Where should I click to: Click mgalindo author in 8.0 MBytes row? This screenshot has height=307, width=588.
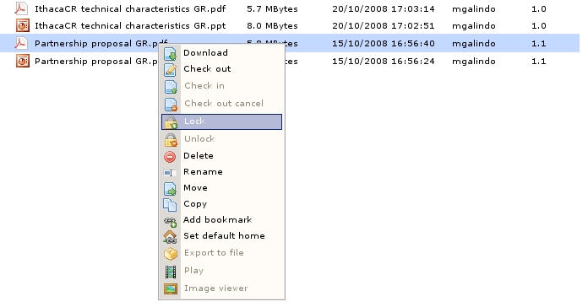tap(474, 26)
